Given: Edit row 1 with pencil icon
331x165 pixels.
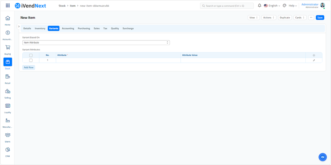Looking at the screenshot, I should click(x=314, y=60).
